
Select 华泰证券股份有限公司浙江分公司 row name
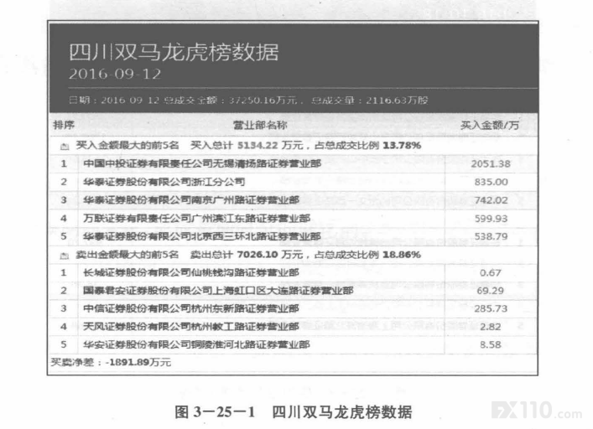pos(164,182)
